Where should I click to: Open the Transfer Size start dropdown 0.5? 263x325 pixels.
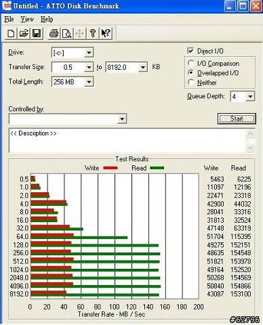[89, 67]
